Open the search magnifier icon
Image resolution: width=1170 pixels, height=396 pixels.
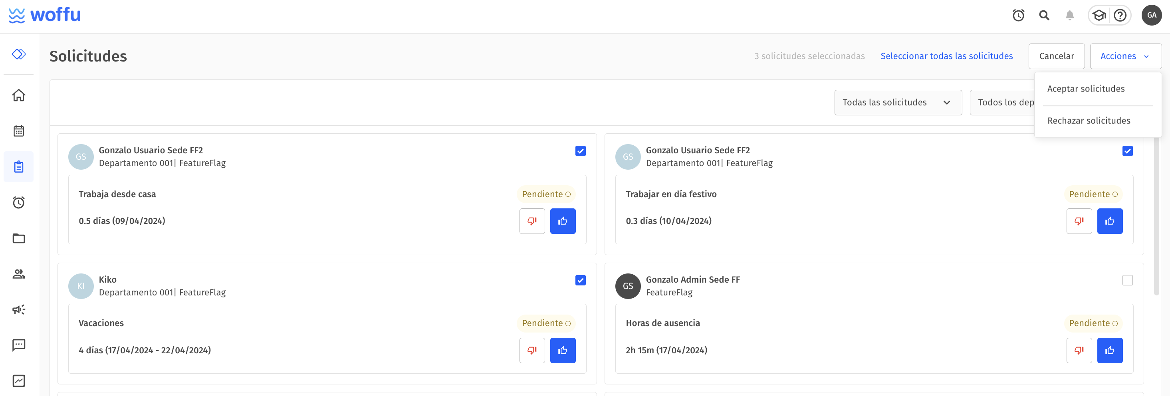tap(1044, 16)
